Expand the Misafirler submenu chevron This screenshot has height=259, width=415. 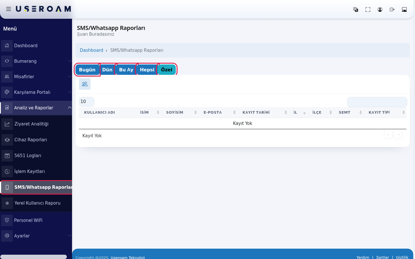click(x=69, y=77)
